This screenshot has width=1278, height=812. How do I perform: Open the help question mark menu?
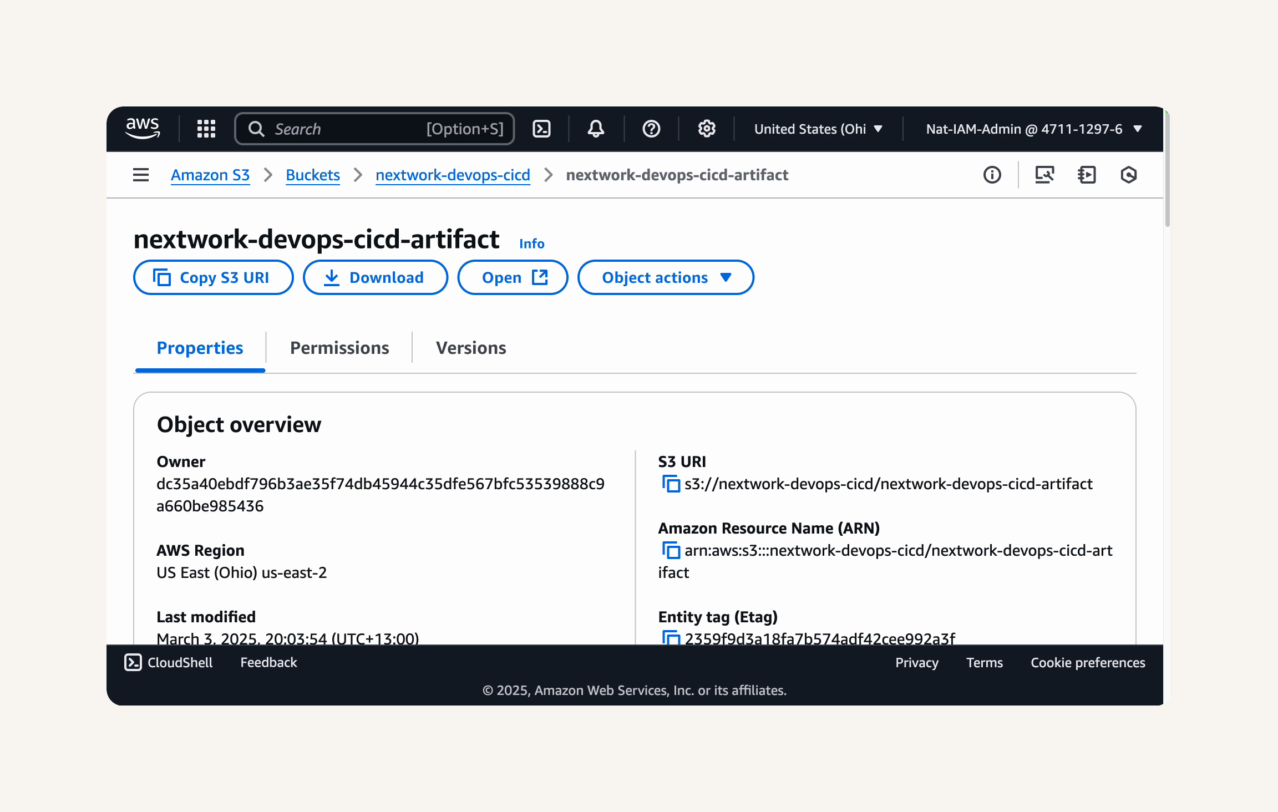point(651,129)
